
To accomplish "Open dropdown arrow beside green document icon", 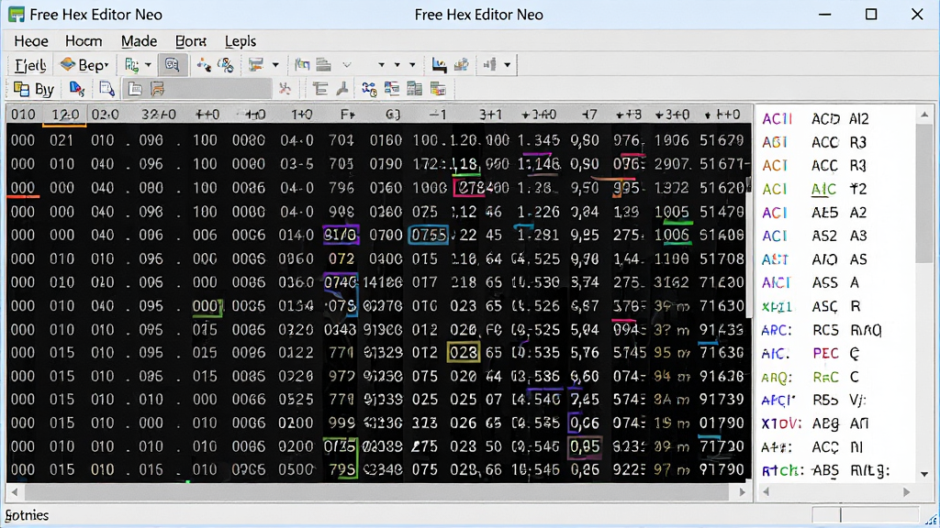I will (x=148, y=65).
